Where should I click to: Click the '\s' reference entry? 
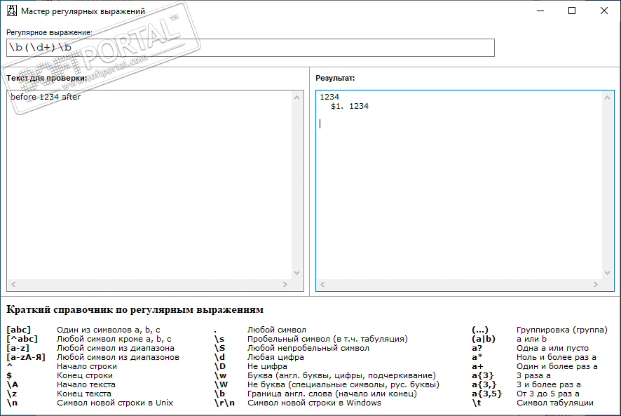[x=219, y=339]
